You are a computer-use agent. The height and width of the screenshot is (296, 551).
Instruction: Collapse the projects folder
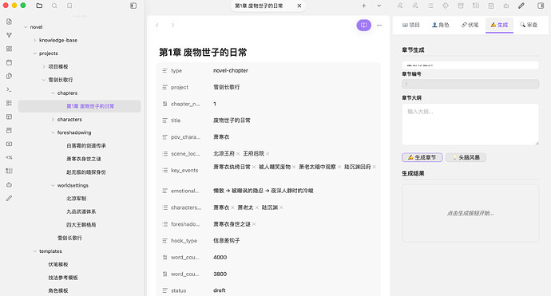point(34,53)
